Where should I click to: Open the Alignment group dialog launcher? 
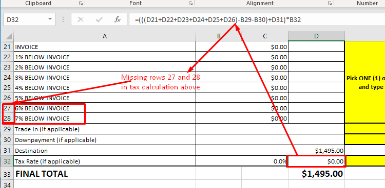pyautogui.click(x=330, y=3)
